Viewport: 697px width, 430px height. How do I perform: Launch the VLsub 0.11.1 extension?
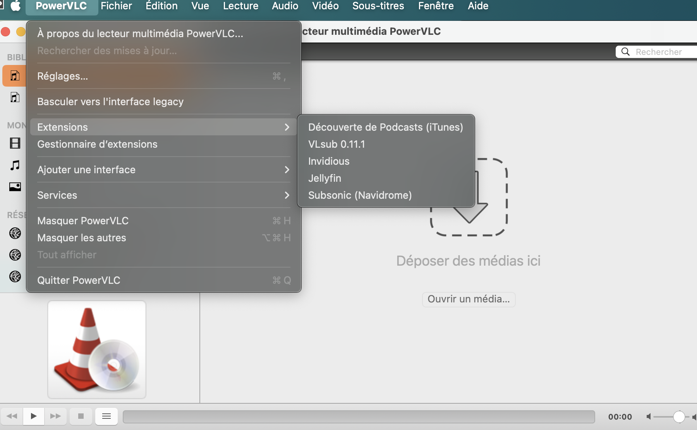pos(386,144)
